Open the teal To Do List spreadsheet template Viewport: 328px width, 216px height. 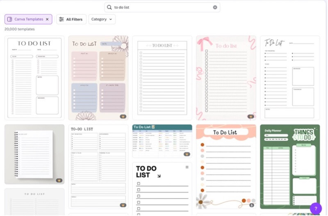pos(162,141)
